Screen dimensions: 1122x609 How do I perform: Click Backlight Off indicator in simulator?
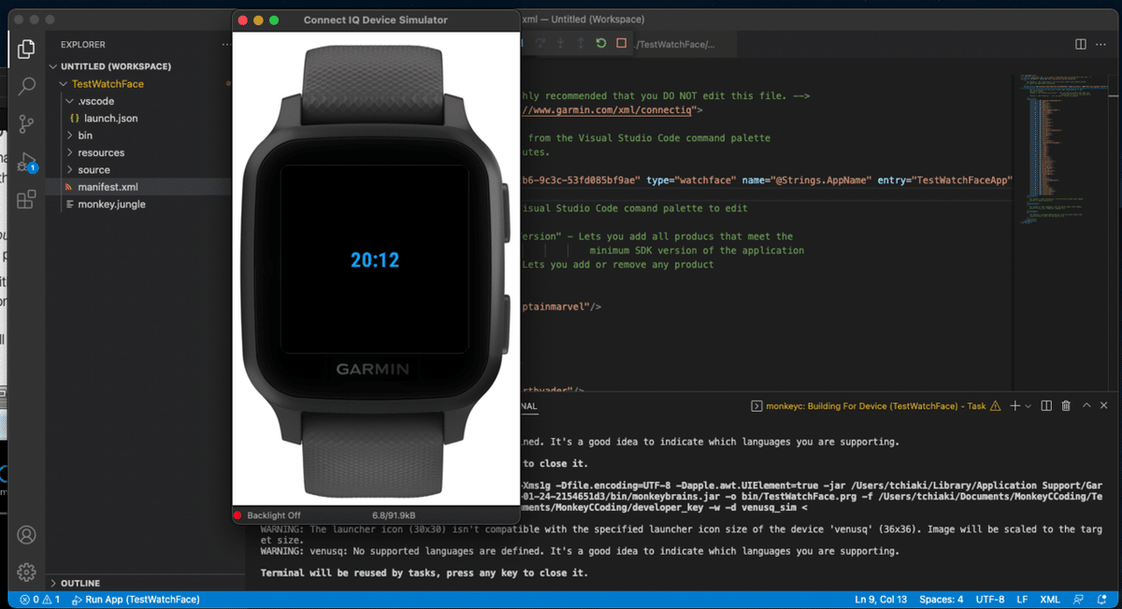tap(274, 515)
